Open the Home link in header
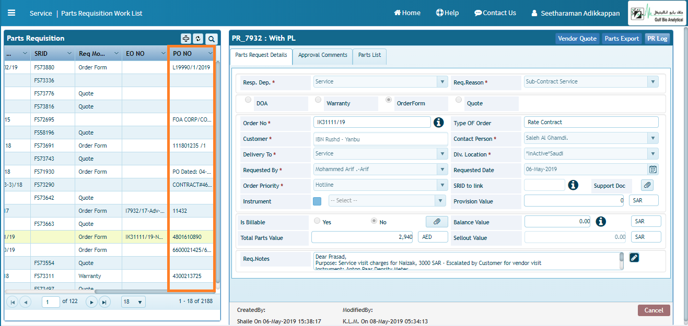This screenshot has height=326, width=688. click(407, 13)
